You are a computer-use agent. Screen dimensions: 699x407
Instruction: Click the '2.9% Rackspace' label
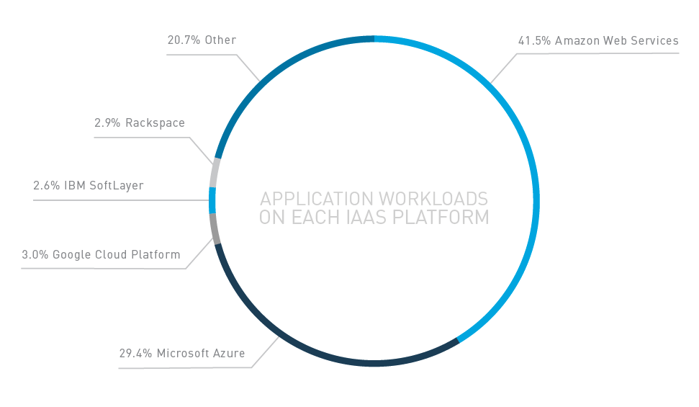(140, 122)
